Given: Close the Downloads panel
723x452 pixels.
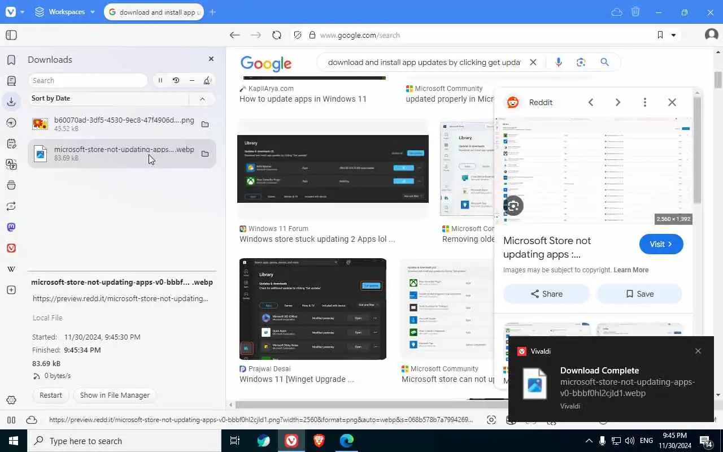Looking at the screenshot, I should point(211,59).
